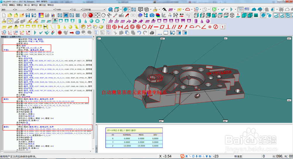The height and width of the screenshot is (159, 293).
Task: Open the Symmetry dimension icon
Action: coord(210,27)
